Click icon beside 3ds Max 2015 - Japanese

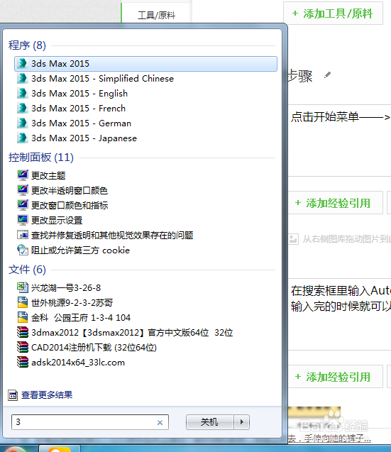[22, 138]
